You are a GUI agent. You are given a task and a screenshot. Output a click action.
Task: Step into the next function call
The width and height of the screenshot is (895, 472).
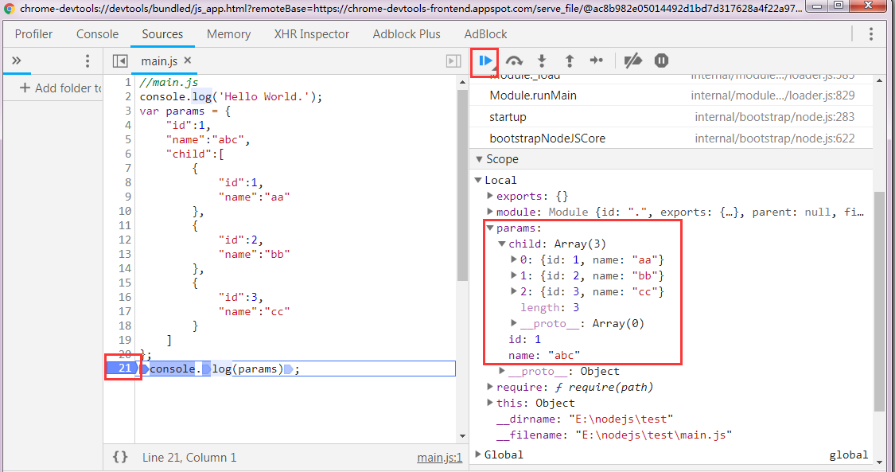542,60
